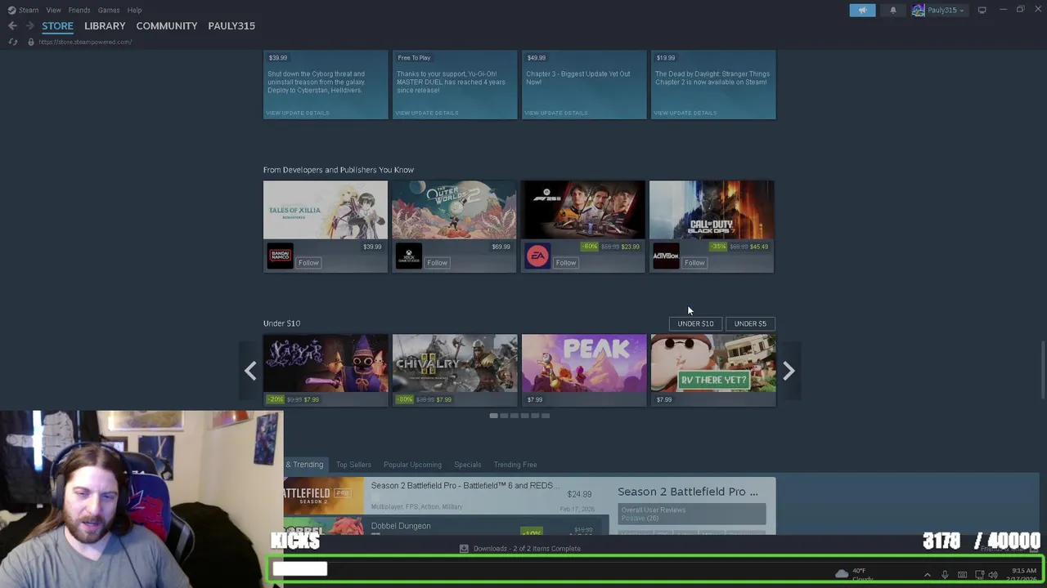Image resolution: width=1047 pixels, height=588 pixels.
Task: Select the UNDER $5 filter button
Action: 750,323
